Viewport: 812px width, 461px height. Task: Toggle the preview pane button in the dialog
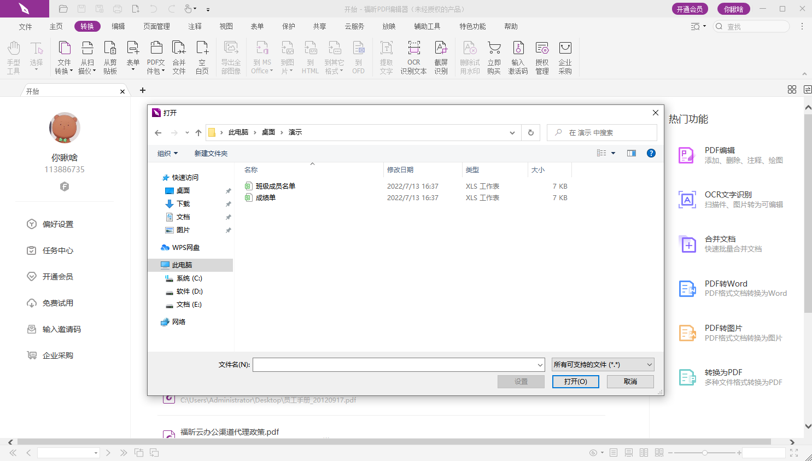[x=632, y=153]
